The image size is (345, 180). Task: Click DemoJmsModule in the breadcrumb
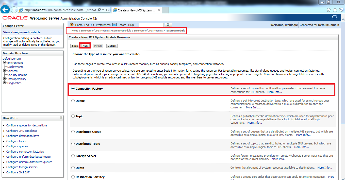click(122, 31)
